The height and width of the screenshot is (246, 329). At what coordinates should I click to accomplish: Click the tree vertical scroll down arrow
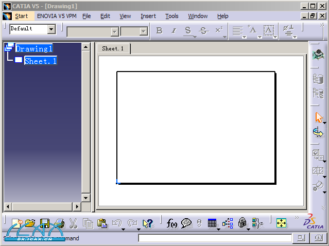click(x=86, y=198)
